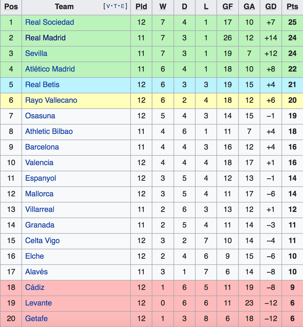The width and height of the screenshot is (303, 327).
Task: Click the GD column header abbreviation
Action: click(271, 7)
